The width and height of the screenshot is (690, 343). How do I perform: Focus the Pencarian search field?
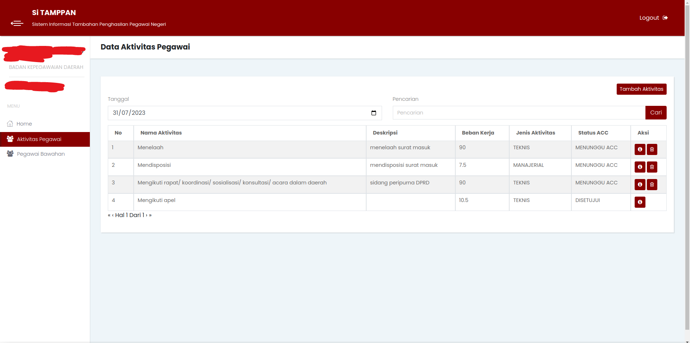(519, 113)
